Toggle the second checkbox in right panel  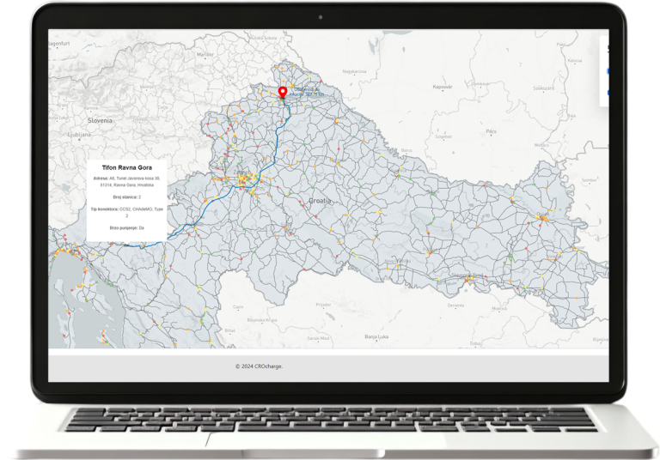coord(608,92)
